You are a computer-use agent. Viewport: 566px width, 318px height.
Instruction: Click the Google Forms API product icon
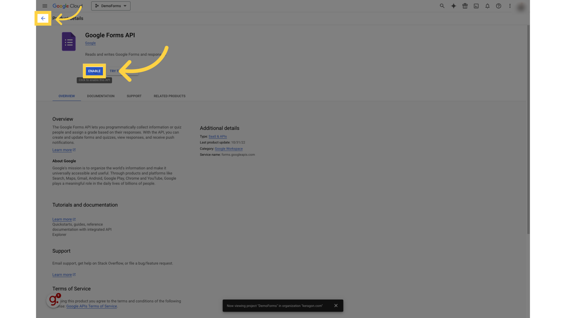pos(69,42)
